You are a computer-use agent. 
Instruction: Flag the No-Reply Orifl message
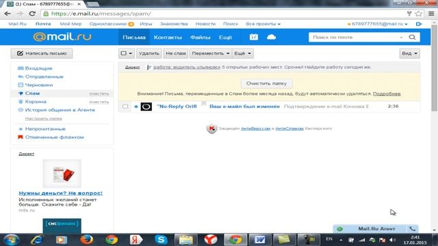pos(204,104)
